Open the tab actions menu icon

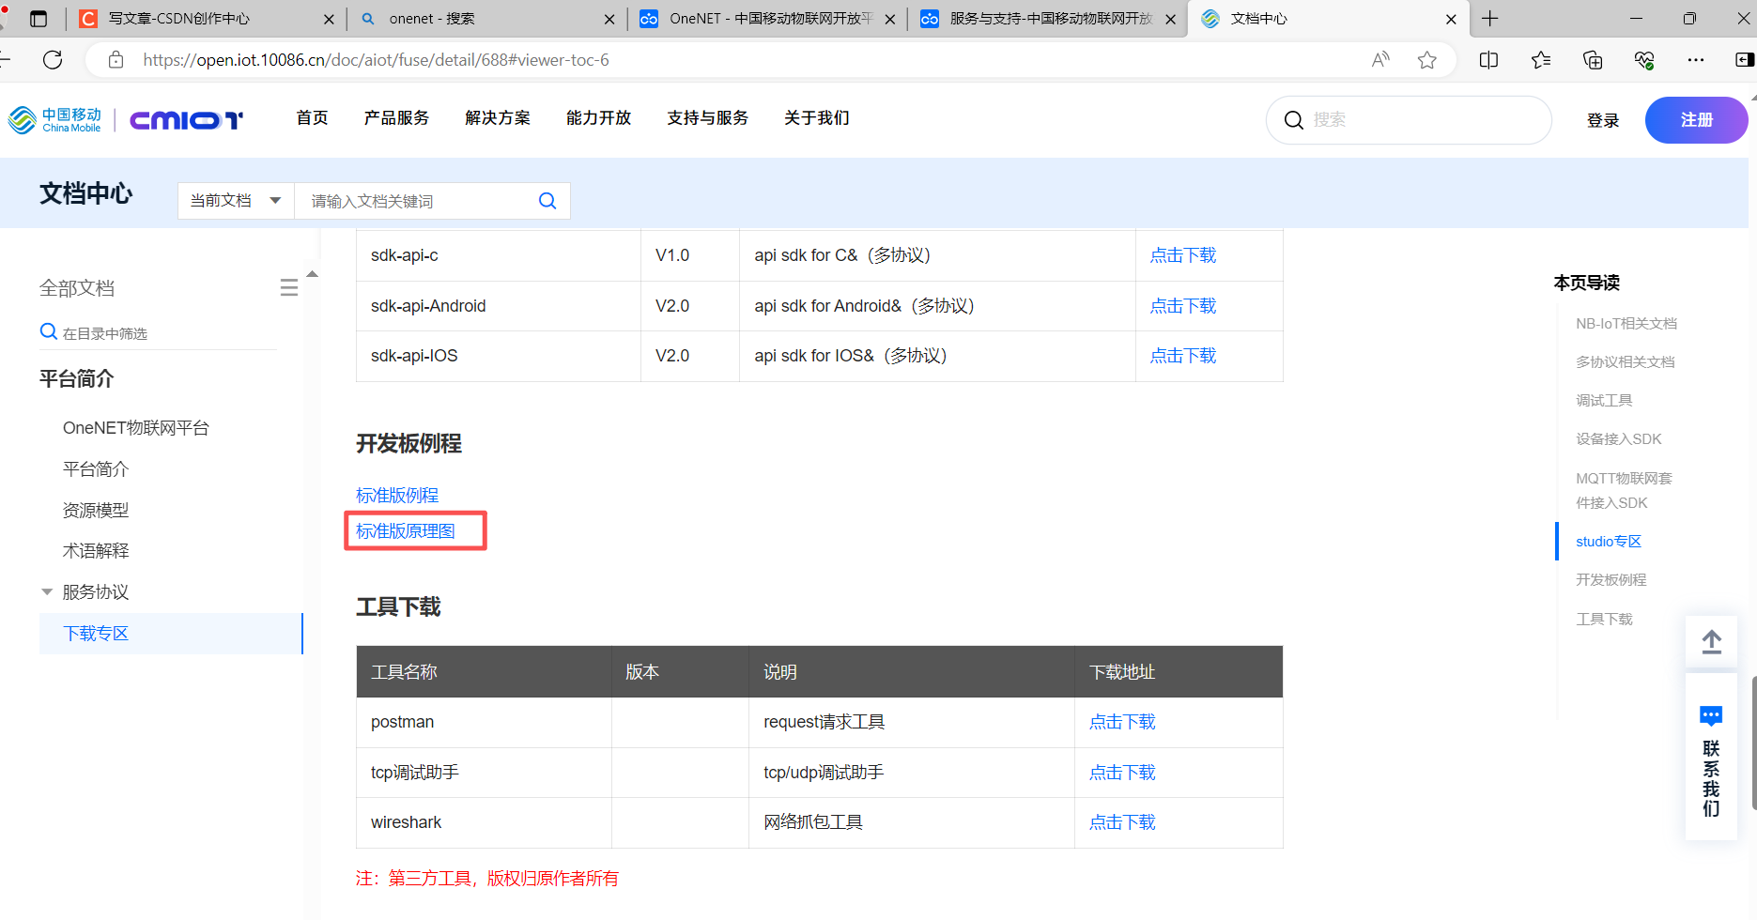pyautogui.click(x=39, y=19)
